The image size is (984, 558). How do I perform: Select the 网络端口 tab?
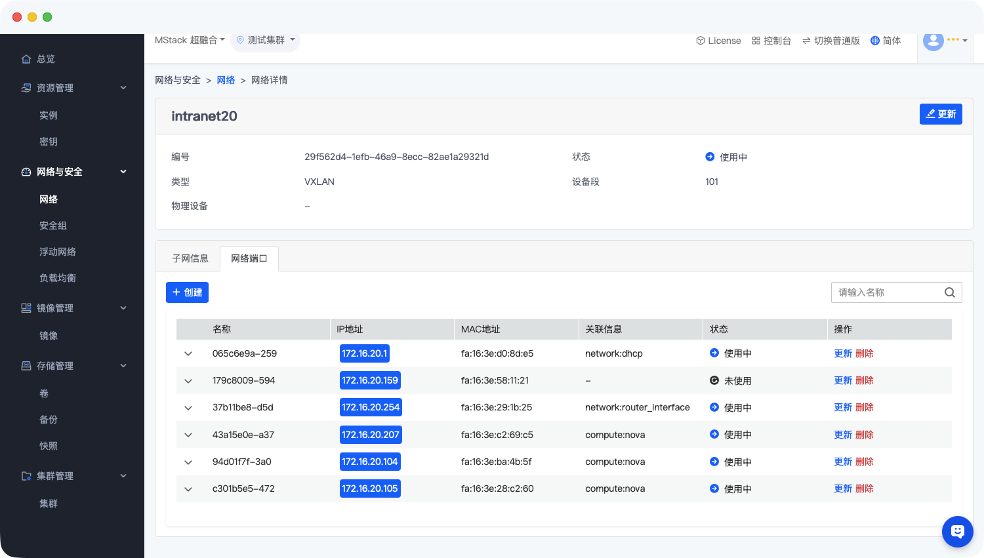(x=249, y=258)
